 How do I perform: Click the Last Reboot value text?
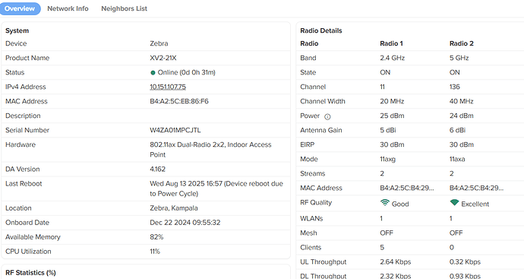pyautogui.click(x=216, y=189)
